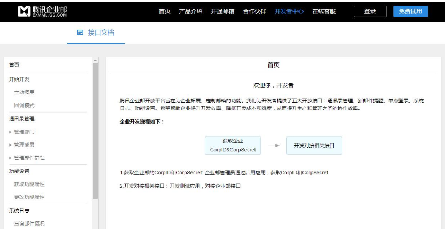447x241 pixels.
Task: Click 在线客服 in the header
Action: point(324,11)
